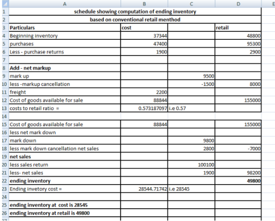
Task: Click the 'less sales return' cell
Action: pyautogui.click(x=65, y=165)
